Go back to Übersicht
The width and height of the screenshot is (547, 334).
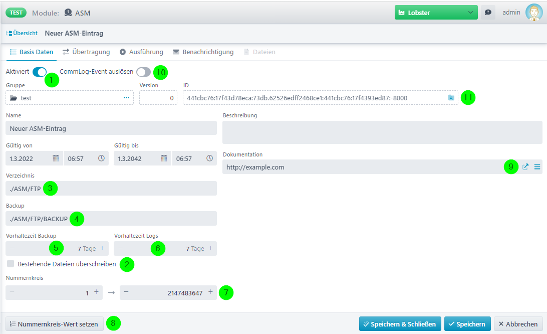[x=22, y=33]
